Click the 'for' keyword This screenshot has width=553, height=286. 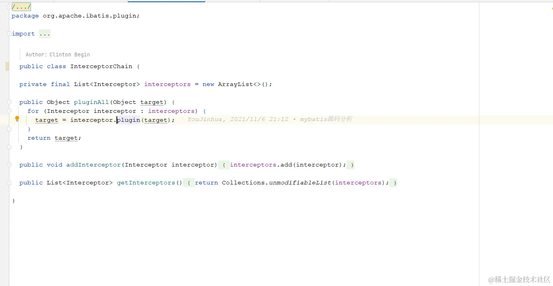tap(33, 111)
